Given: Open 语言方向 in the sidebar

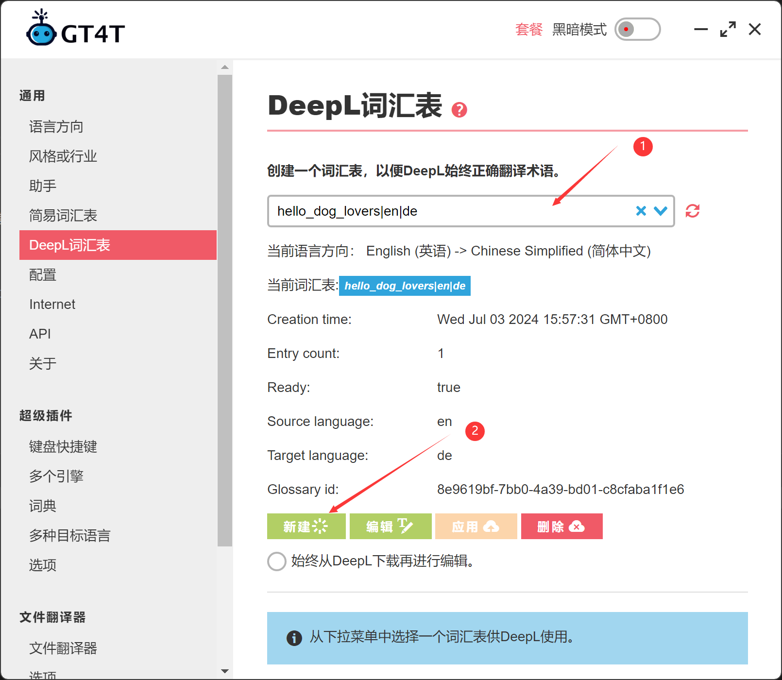Looking at the screenshot, I should (56, 127).
